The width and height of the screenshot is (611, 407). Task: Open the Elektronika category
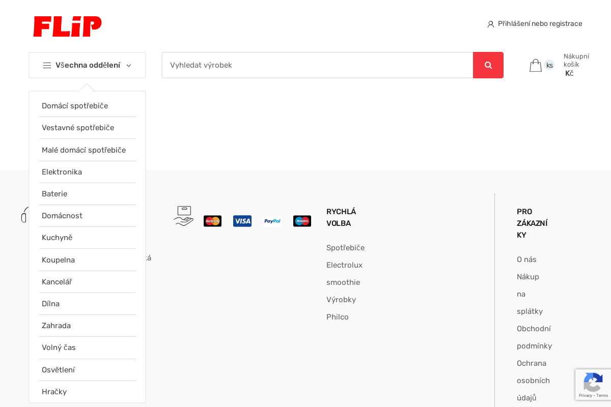(x=62, y=172)
